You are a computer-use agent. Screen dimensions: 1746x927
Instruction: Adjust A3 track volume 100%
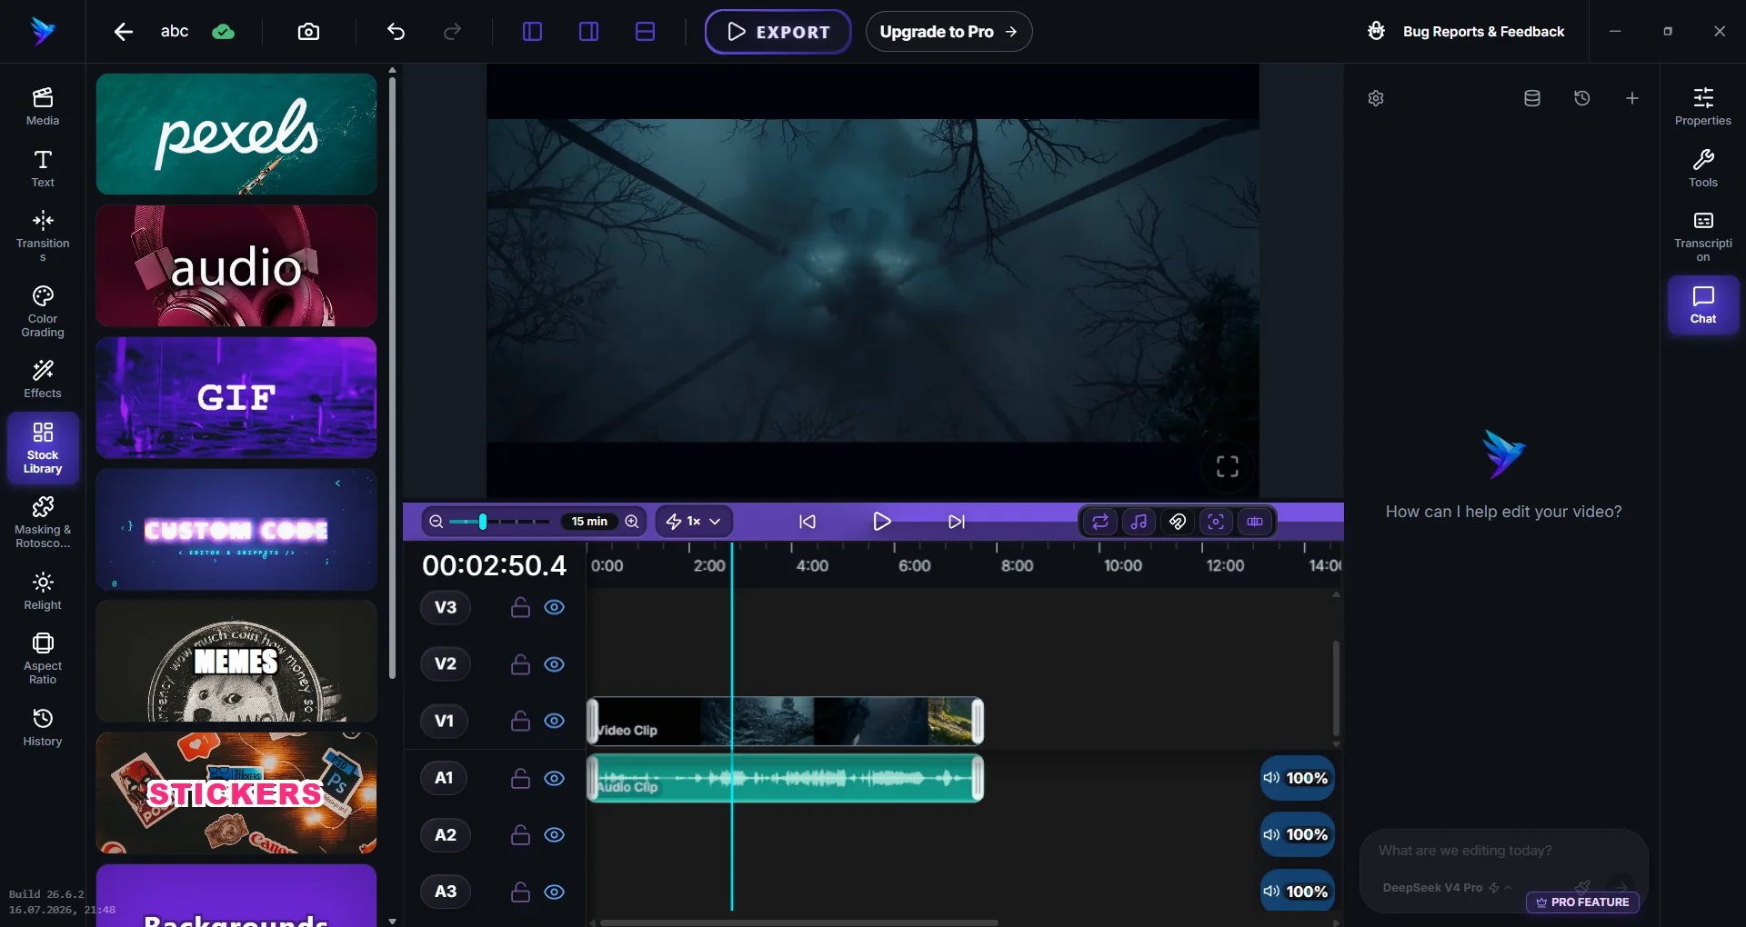pyautogui.click(x=1297, y=892)
